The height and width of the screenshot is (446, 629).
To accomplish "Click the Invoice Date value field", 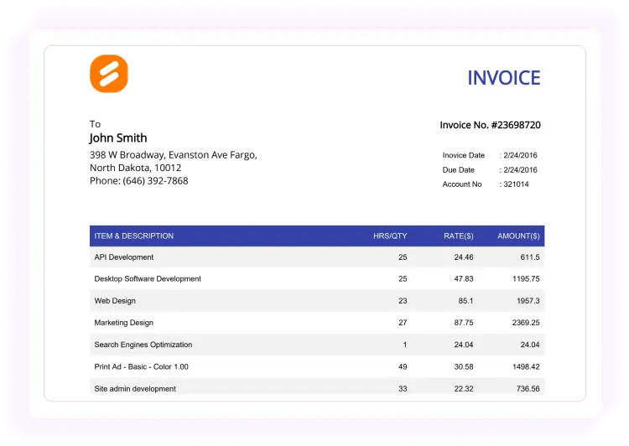I will pyautogui.click(x=520, y=155).
